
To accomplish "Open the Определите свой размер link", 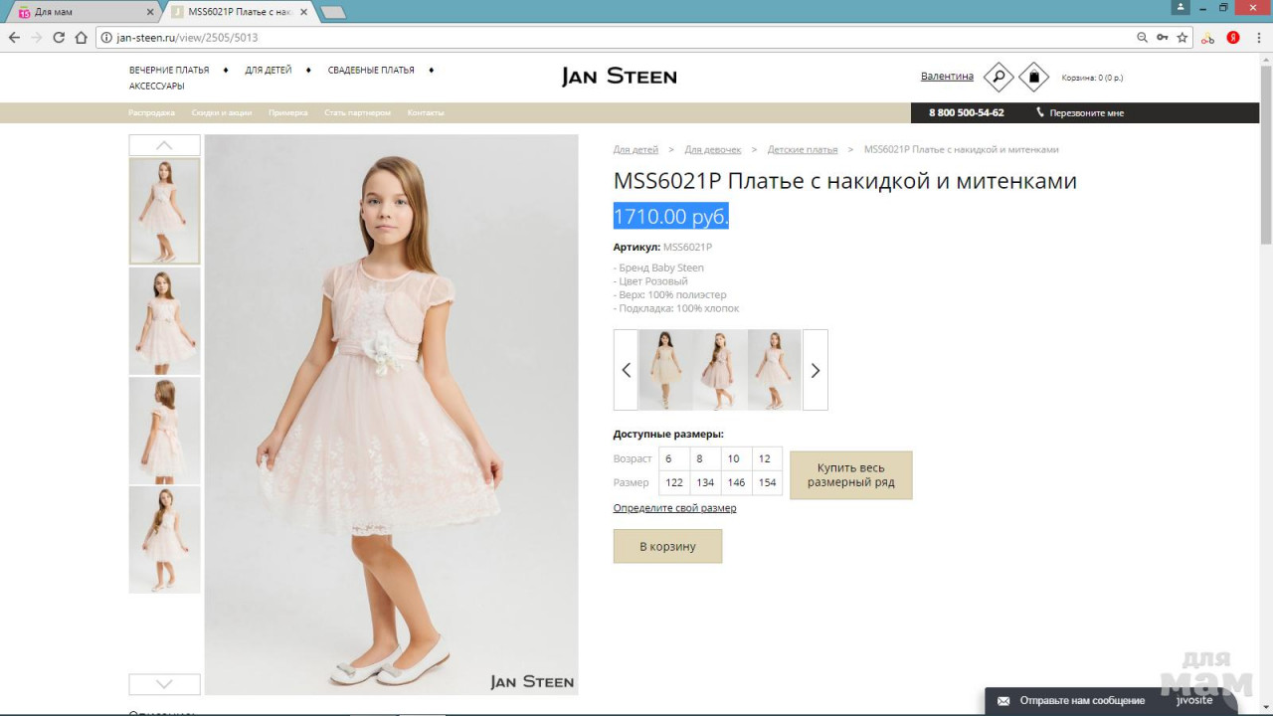I will [x=674, y=508].
